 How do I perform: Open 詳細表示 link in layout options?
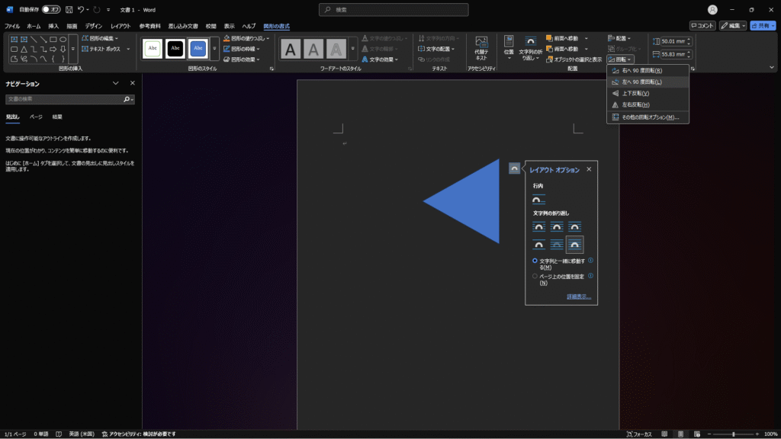pyautogui.click(x=579, y=296)
